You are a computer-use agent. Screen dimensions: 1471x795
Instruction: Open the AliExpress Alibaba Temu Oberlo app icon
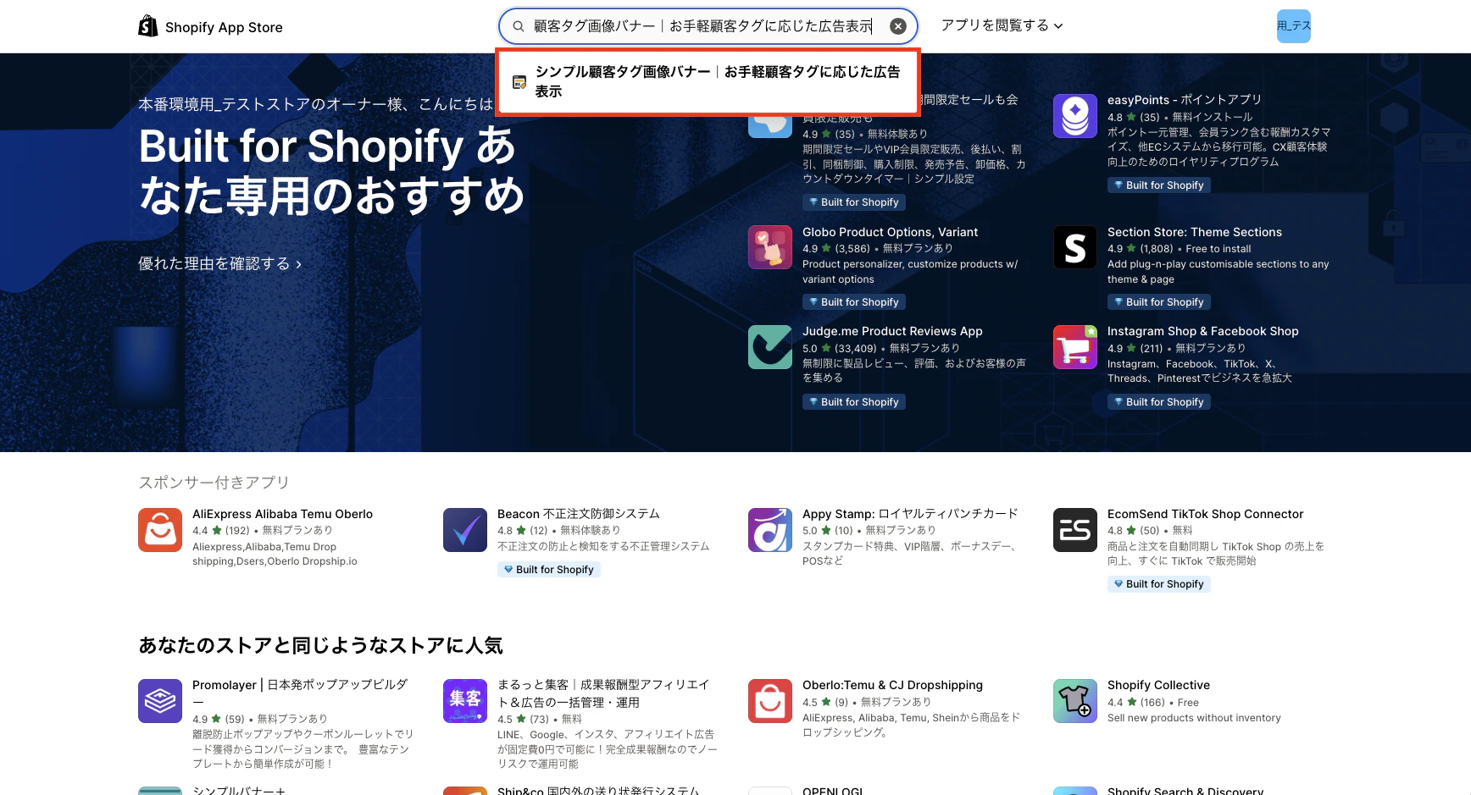(160, 530)
